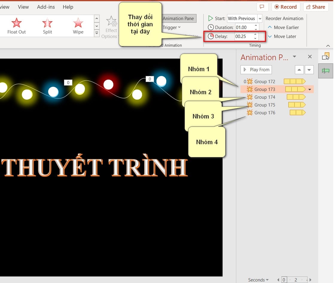The height and width of the screenshot is (283, 335).
Task: Open the comments speech bubble icon
Action: click(x=262, y=7)
